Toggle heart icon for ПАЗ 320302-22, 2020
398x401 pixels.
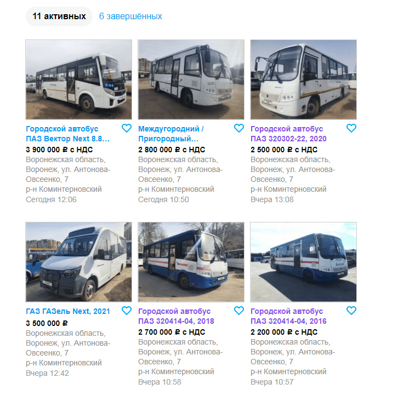point(351,128)
